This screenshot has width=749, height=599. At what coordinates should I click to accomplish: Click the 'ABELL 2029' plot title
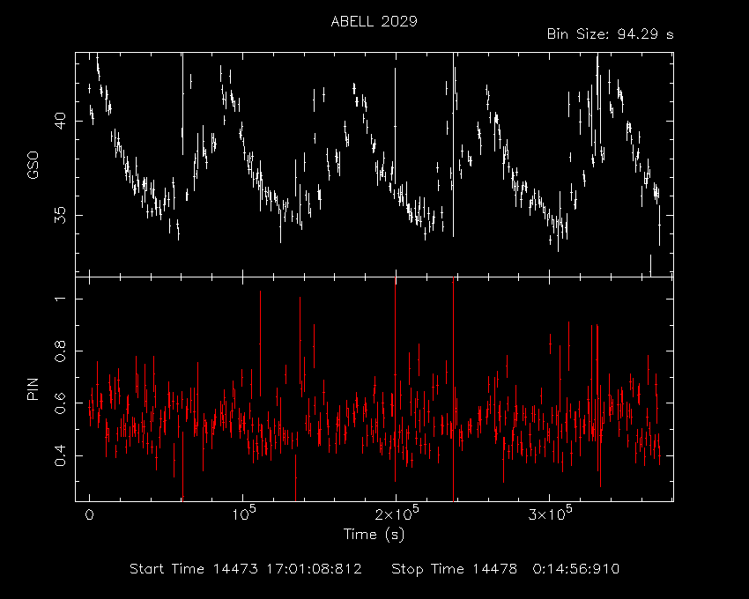click(374, 21)
